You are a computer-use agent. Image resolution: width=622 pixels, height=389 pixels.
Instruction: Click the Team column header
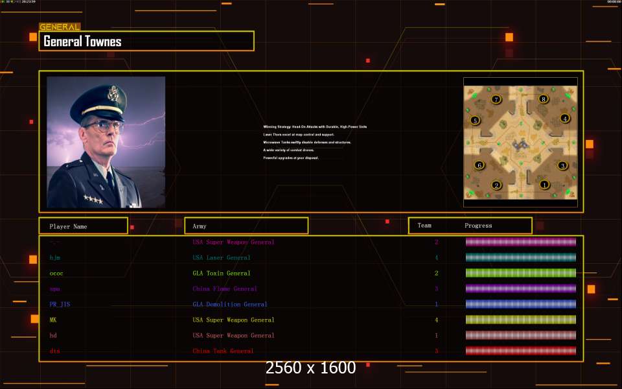coord(424,226)
